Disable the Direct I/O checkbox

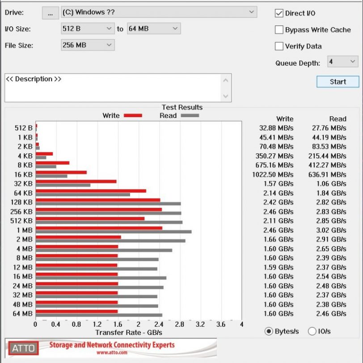coord(279,13)
